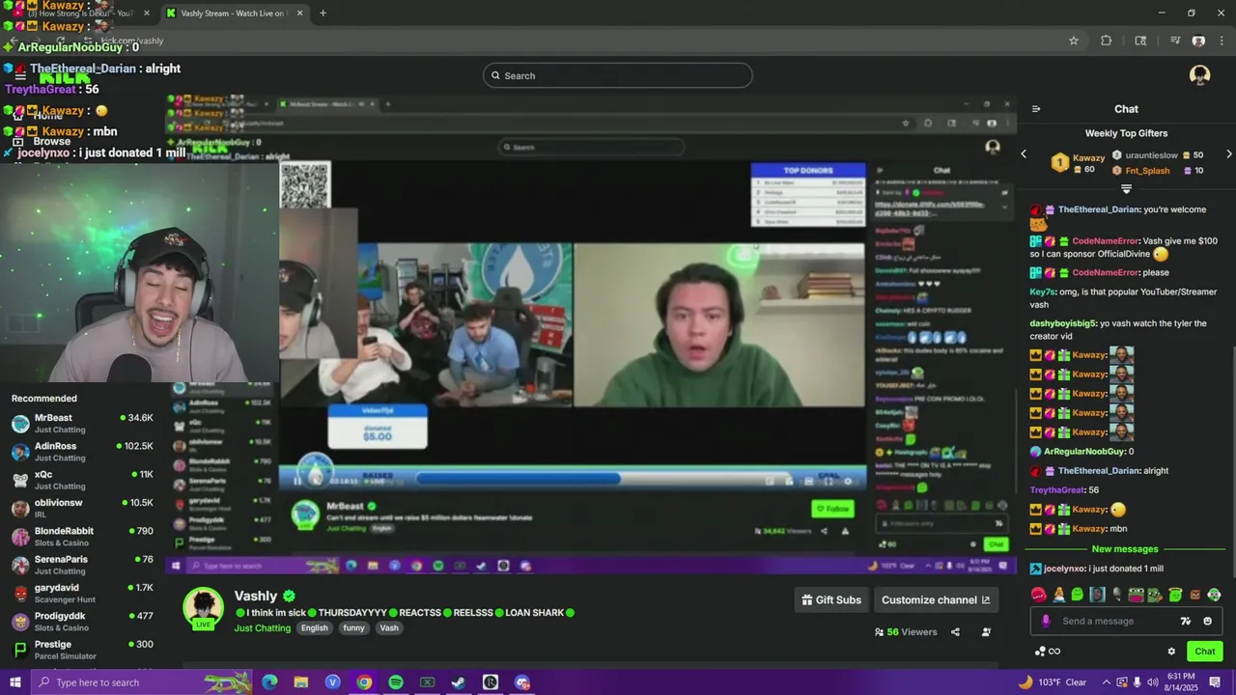Screen dimensions: 1236x695
Task: Open Spotify from the taskbar
Action: tap(396, 682)
